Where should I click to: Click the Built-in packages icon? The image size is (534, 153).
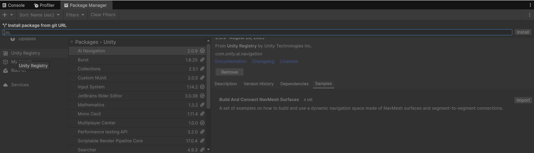pyautogui.click(x=5, y=71)
